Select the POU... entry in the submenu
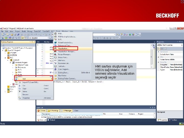This screenshot has height=138, width=184. pos(73,33)
